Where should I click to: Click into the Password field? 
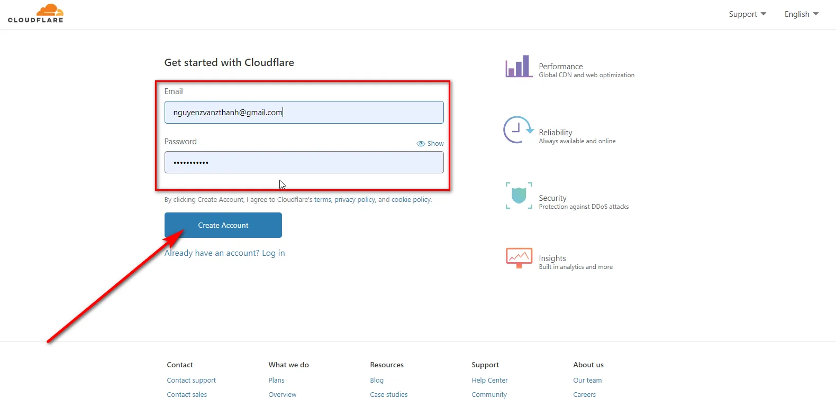click(304, 163)
